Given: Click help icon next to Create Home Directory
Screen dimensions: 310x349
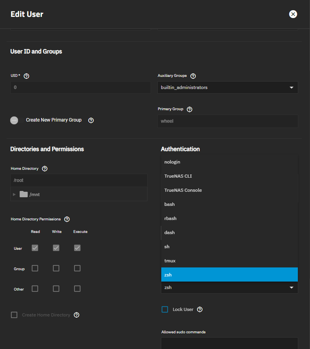Looking at the screenshot, I should tap(77, 315).
